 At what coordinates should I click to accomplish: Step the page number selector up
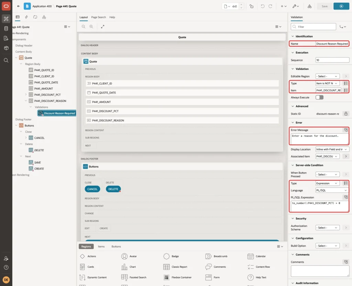241,5
